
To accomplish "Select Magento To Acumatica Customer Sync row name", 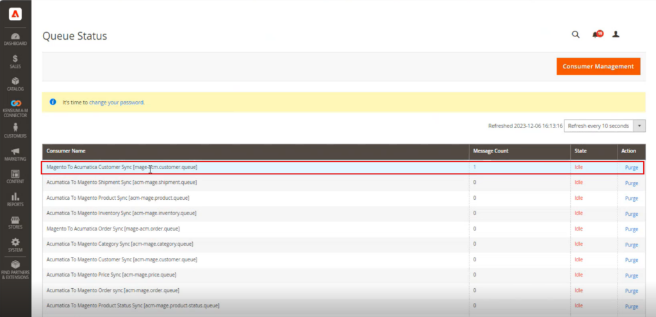I will click(x=122, y=167).
